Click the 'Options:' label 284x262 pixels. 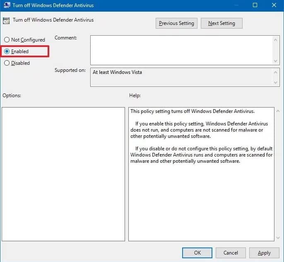(x=12, y=95)
